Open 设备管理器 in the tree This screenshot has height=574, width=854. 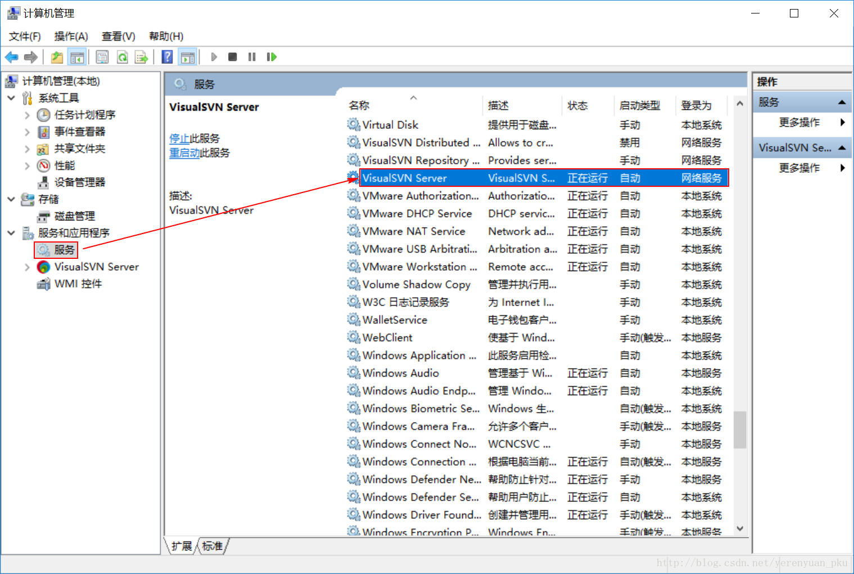80,182
